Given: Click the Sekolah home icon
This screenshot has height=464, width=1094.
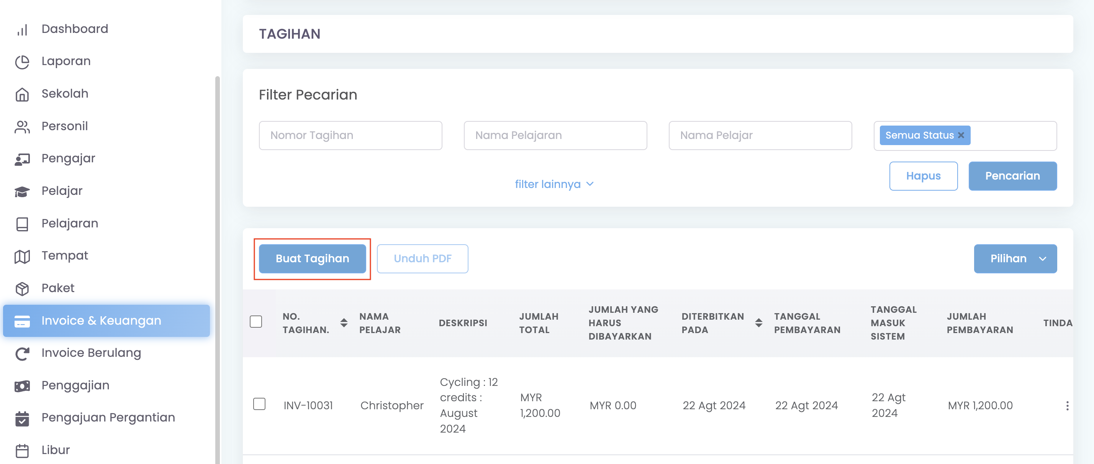Looking at the screenshot, I should [x=22, y=94].
